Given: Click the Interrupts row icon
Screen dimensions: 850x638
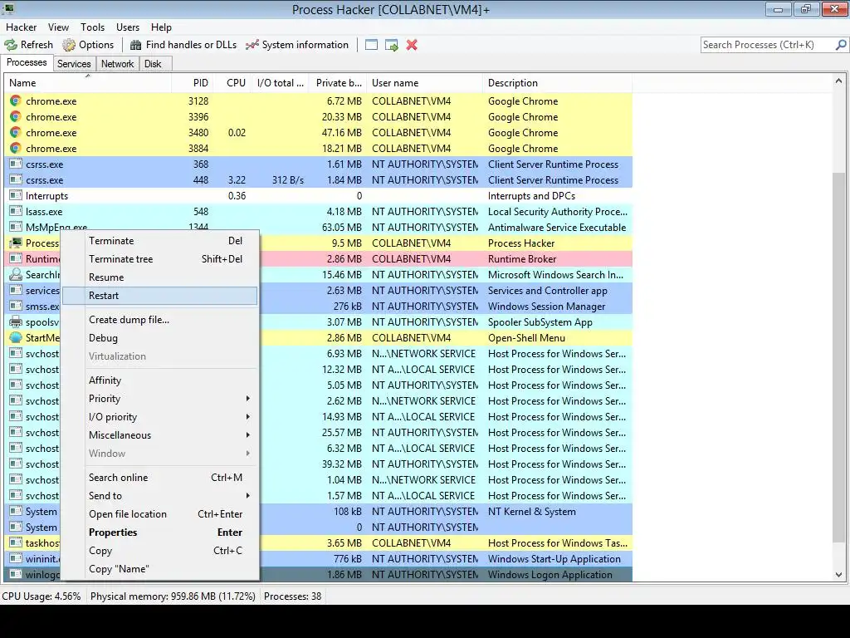Looking at the screenshot, I should 16,195.
